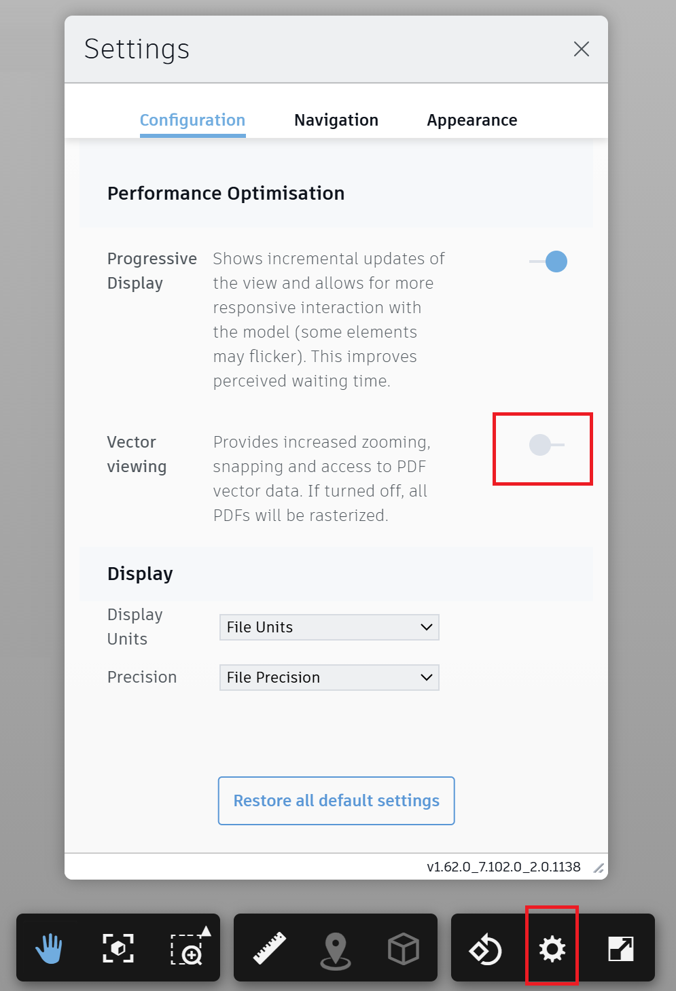Select the Configuration tab
676x991 pixels.
pos(192,120)
